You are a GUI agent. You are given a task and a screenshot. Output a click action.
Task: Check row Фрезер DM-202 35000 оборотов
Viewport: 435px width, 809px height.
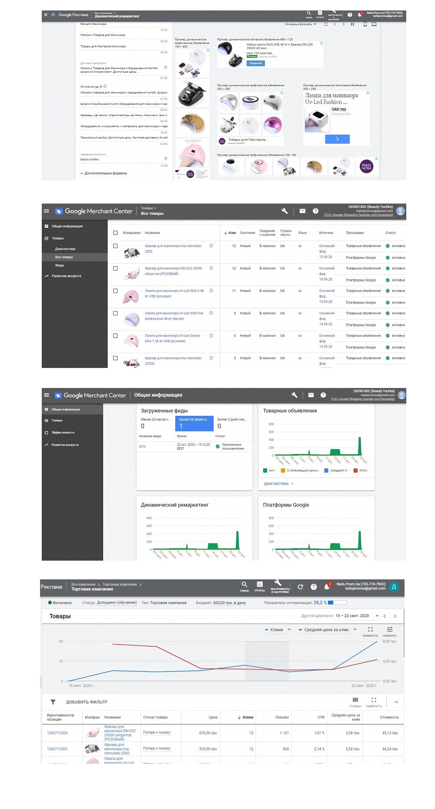(x=115, y=268)
